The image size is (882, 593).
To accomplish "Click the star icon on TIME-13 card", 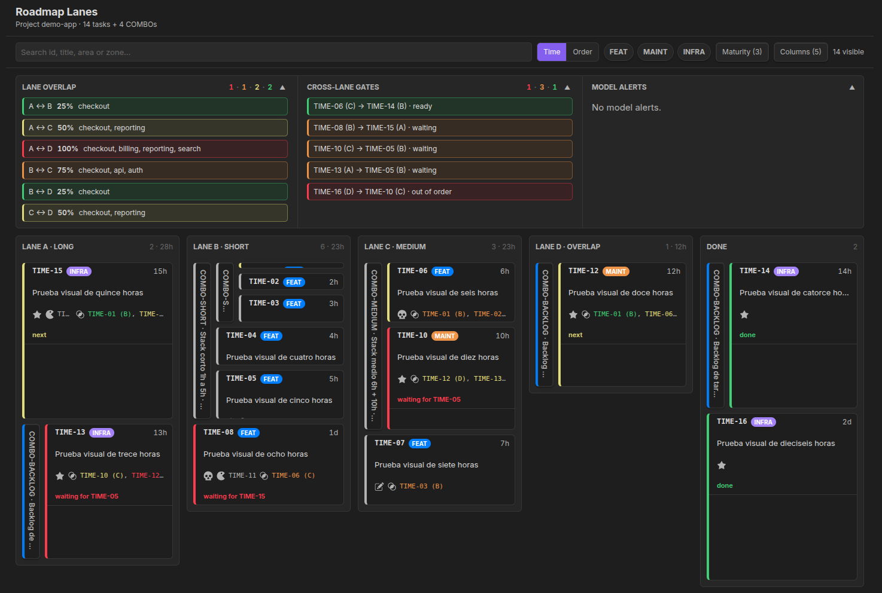I will (x=60, y=476).
